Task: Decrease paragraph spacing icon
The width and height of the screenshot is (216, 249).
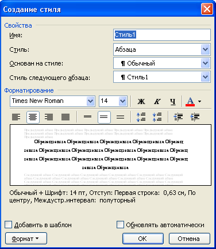Action: [157, 117]
